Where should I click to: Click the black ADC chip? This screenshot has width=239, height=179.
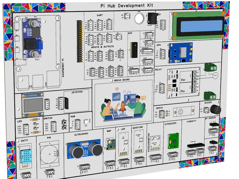point(134,50)
